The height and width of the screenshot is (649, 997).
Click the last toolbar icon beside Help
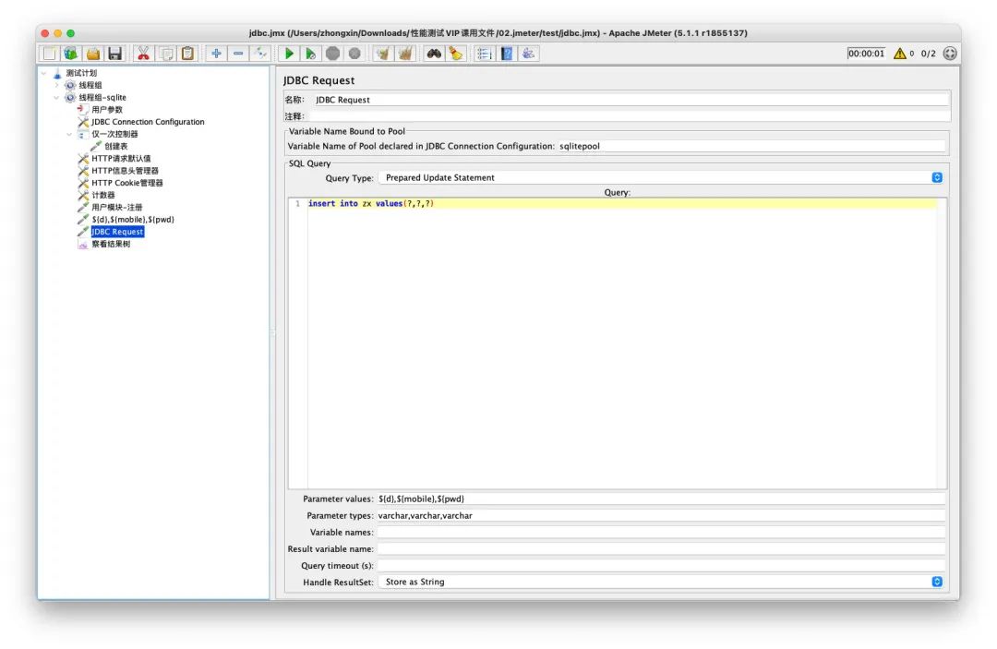point(528,54)
